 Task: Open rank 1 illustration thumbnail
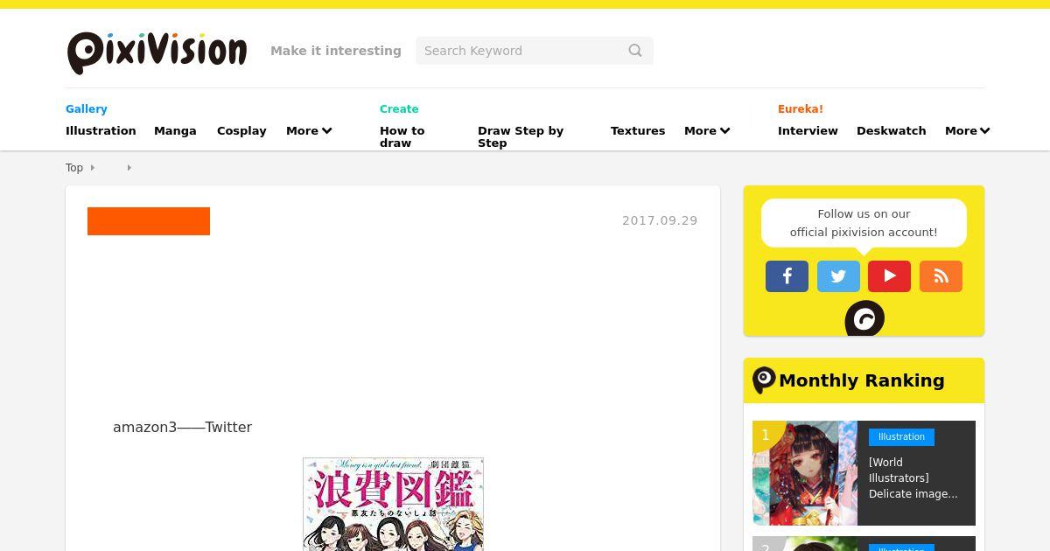tap(805, 473)
